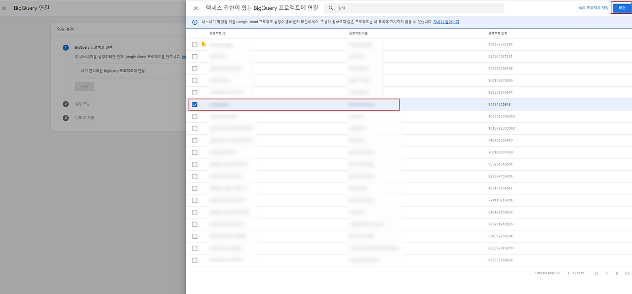
Task: Check the box for project 385254319604
Action: tap(195, 164)
